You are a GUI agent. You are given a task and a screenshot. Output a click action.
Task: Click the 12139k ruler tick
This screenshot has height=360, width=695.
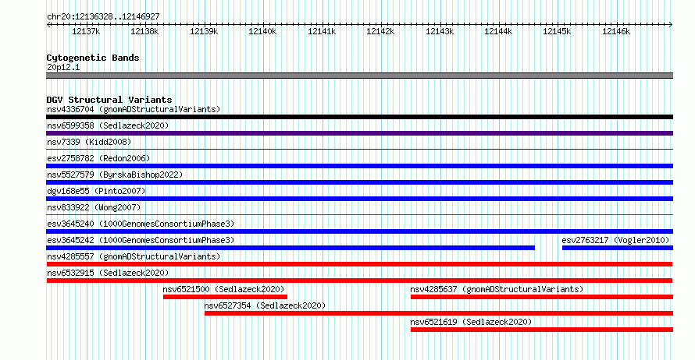(204, 31)
